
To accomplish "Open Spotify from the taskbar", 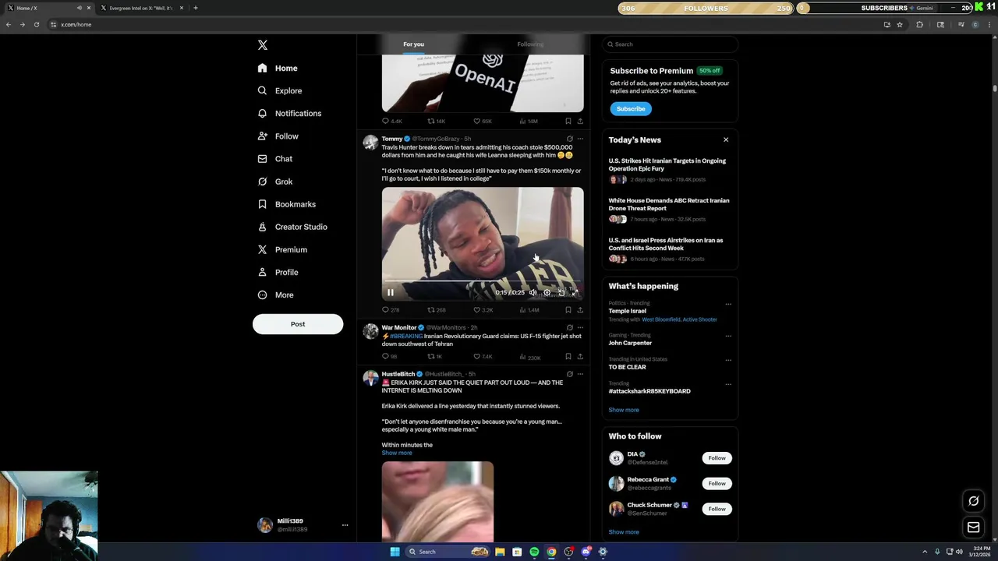I will coord(534,552).
